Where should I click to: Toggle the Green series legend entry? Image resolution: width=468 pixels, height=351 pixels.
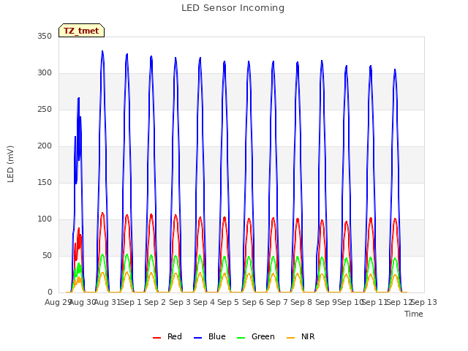pyautogui.click(x=255, y=336)
